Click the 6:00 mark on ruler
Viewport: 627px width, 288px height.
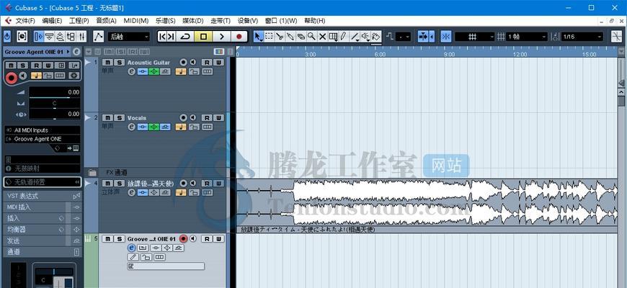click(381, 54)
